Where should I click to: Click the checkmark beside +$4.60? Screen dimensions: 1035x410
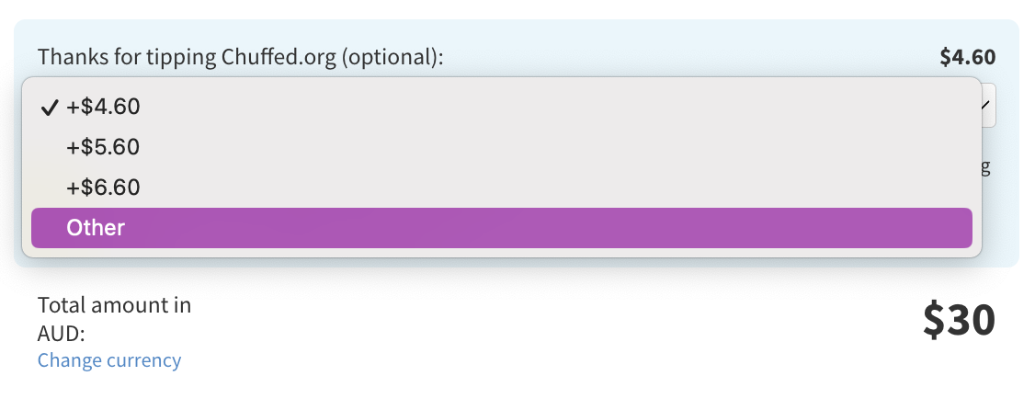tap(50, 108)
